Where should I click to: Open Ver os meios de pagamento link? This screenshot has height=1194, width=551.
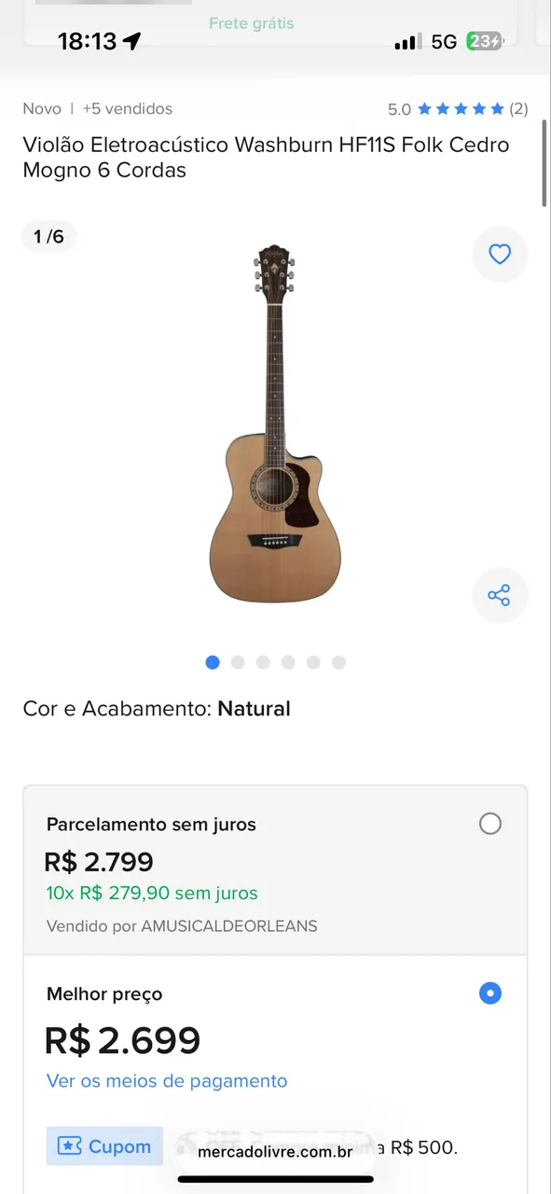click(x=167, y=1081)
